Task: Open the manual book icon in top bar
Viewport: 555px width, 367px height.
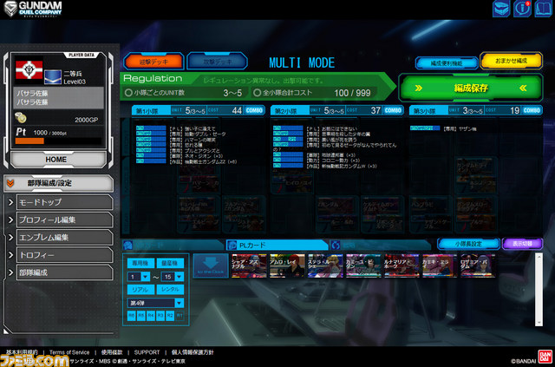Action: tap(544, 9)
